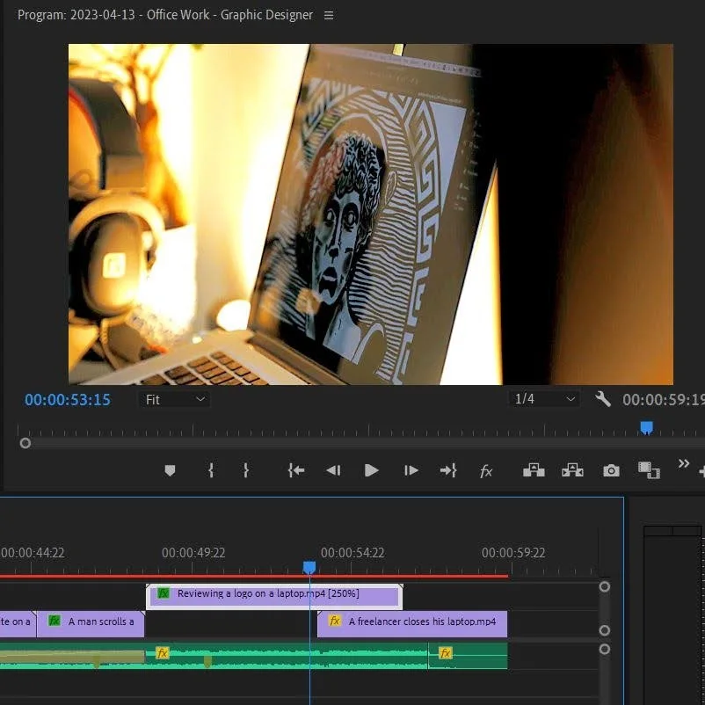Screen dimensions: 705x705
Task: Click the 00:00:44:22 timeline ruler label
Action: point(33,553)
